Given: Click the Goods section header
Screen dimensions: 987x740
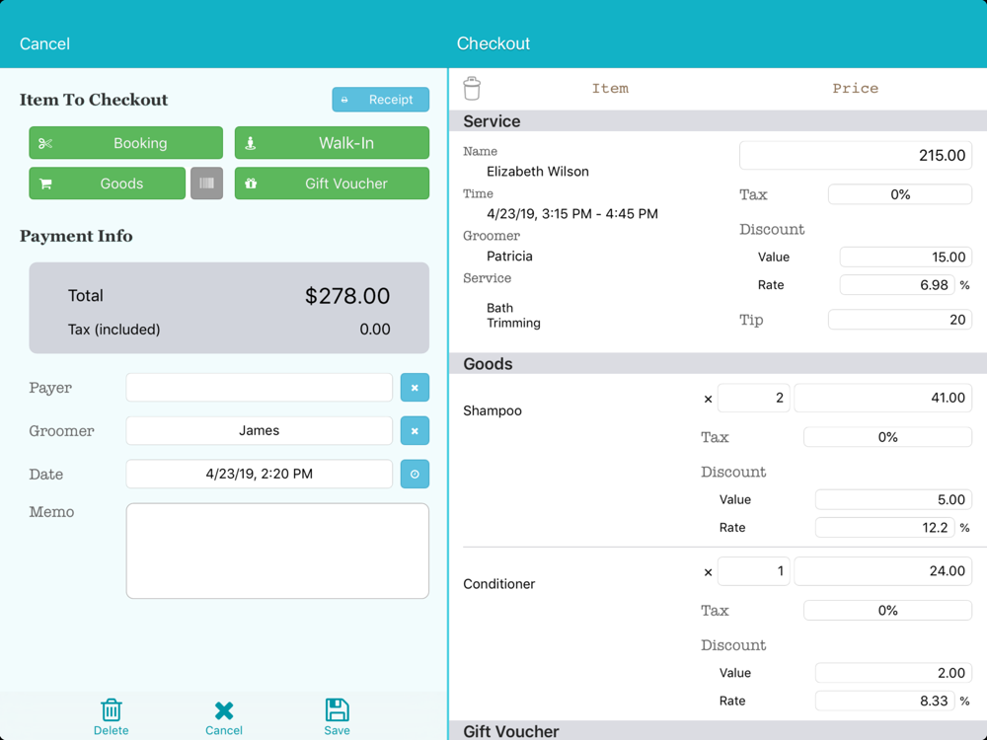Looking at the screenshot, I should coord(718,364).
